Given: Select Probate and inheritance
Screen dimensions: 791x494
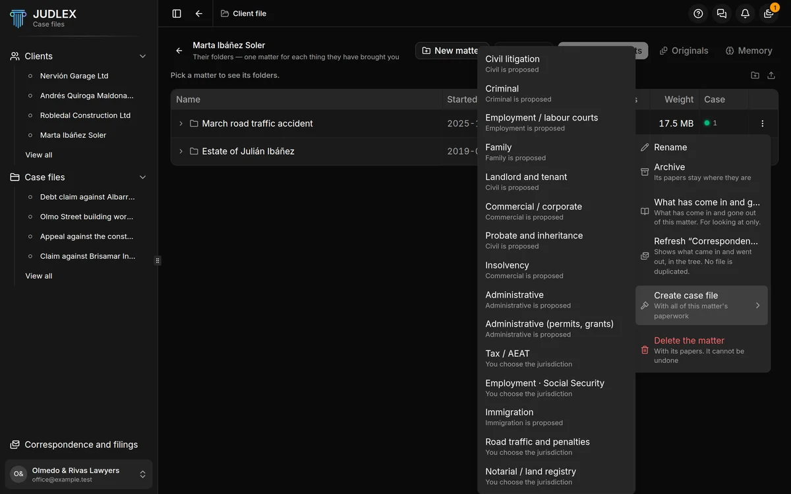Looking at the screenshot, I should pyautogui.click(x=556, y=240).
